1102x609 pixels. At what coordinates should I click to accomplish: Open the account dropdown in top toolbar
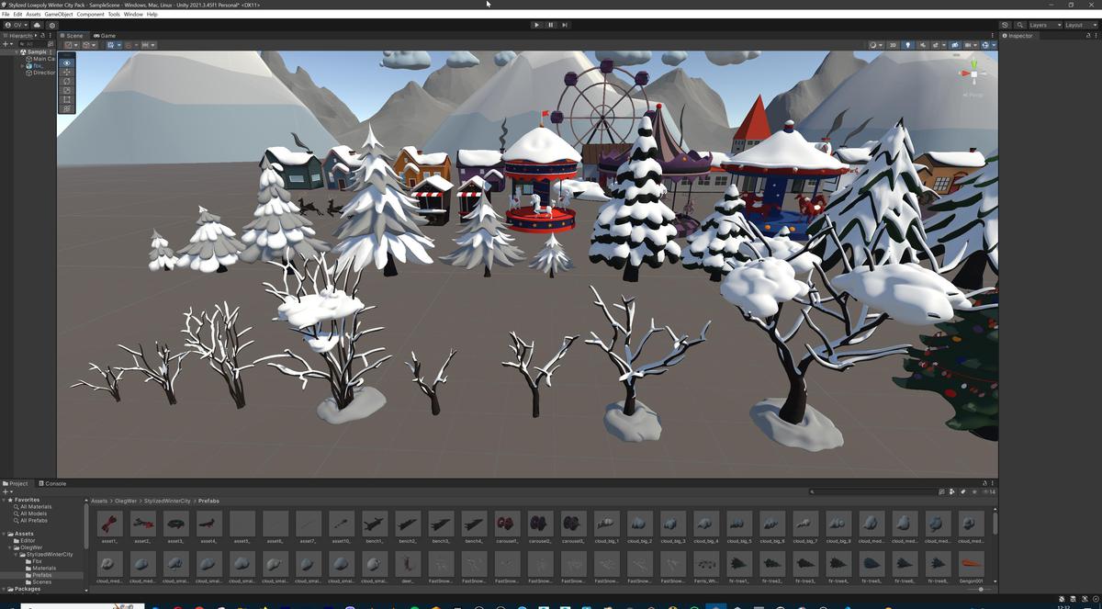pyautogui.click(x=17, y=25)
